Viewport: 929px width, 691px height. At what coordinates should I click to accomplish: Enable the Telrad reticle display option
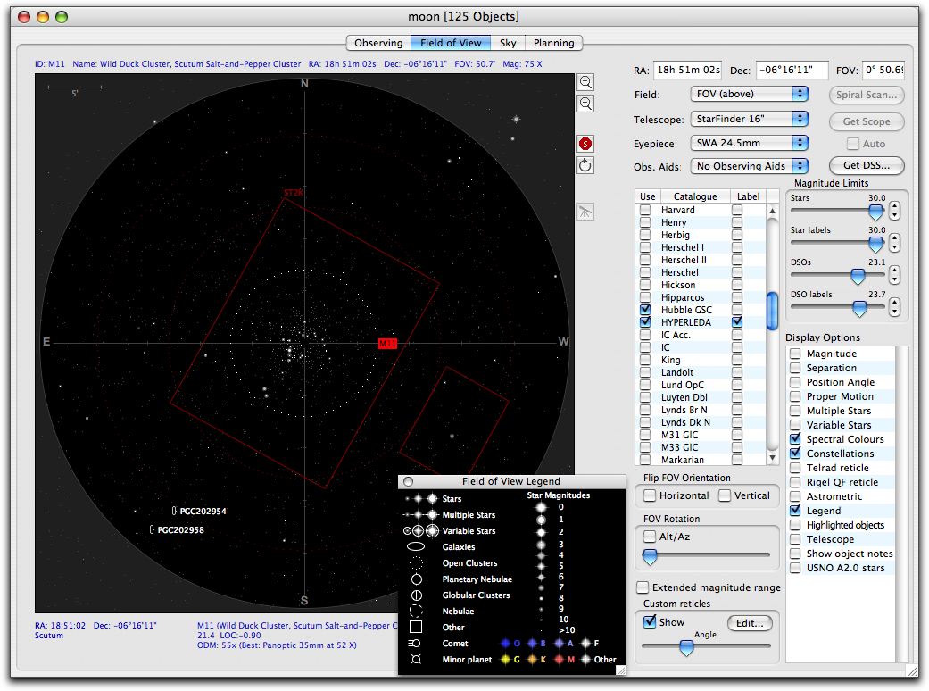click(795, 468)
